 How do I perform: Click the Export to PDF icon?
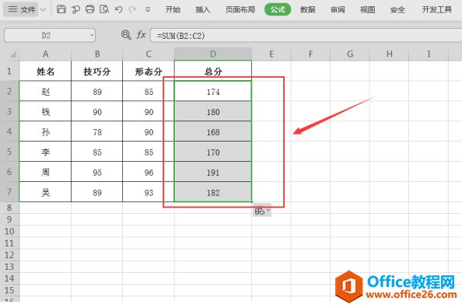[75, 9]
